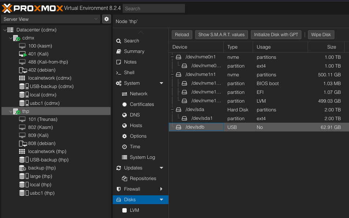349x218 pixels.
Task: Expand the Firewall submenu arrow
Action: click(x=161, y=189)
